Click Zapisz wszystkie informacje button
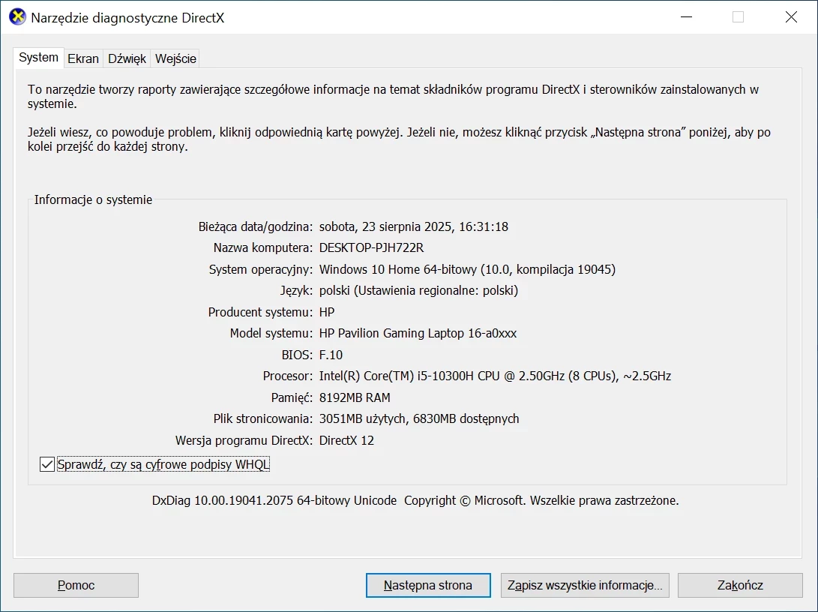The image size is (818, 612). [x=585, y=586]
